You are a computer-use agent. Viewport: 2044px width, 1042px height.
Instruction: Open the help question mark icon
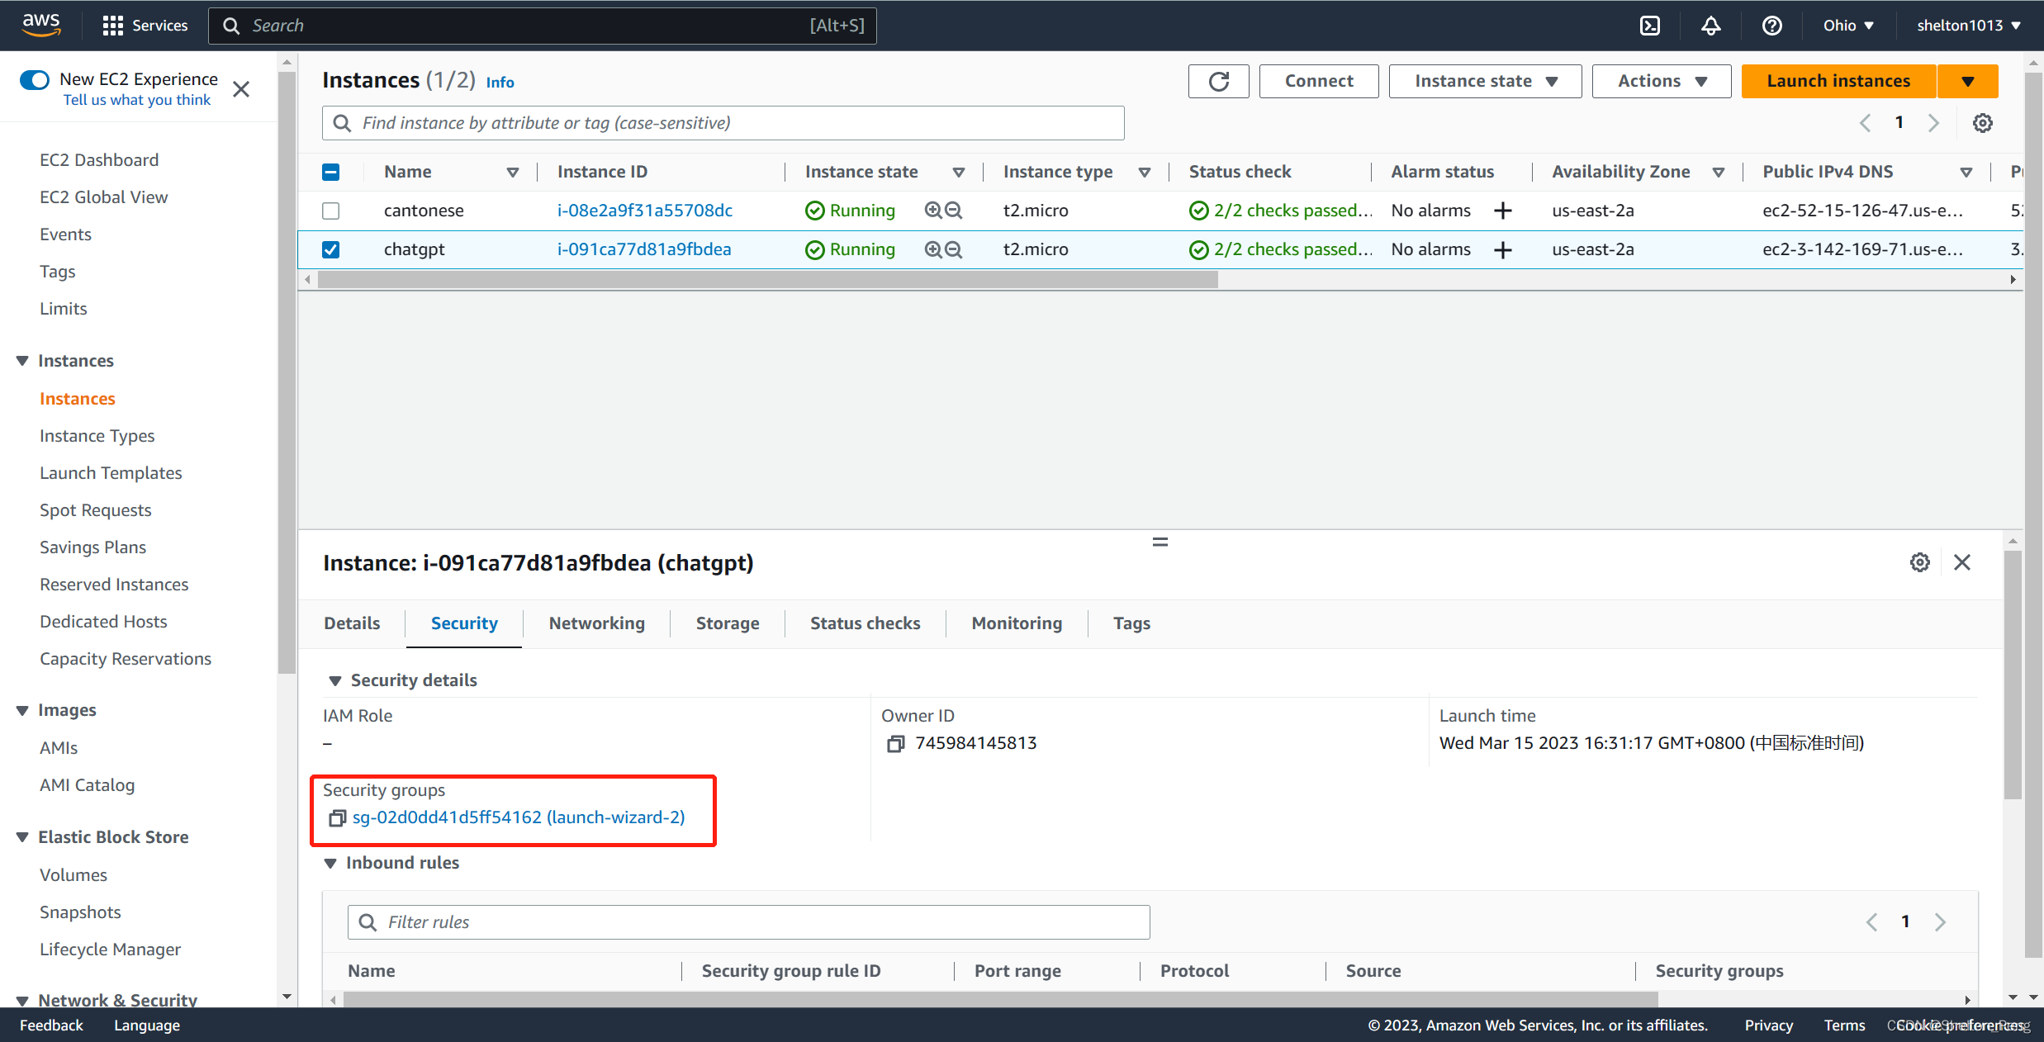pyautogui.click(x=1771, y=26)
